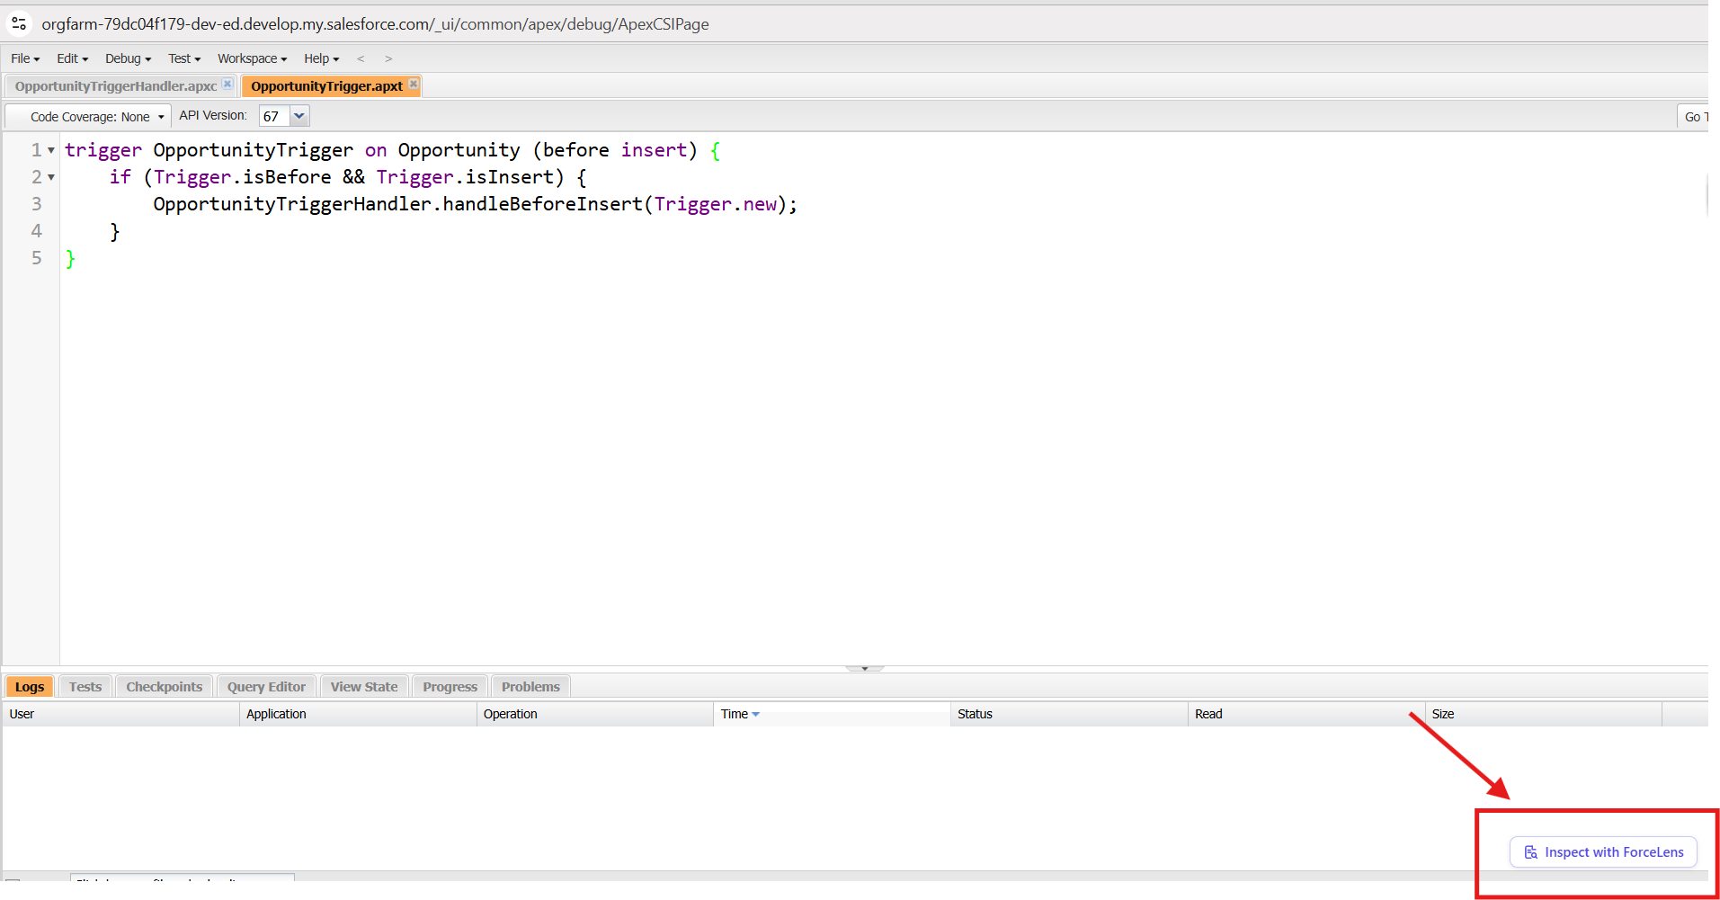Viewport: 1720px width, 900px height.
Task: Open the Checkpoints tab
Action: click(165, 687)
